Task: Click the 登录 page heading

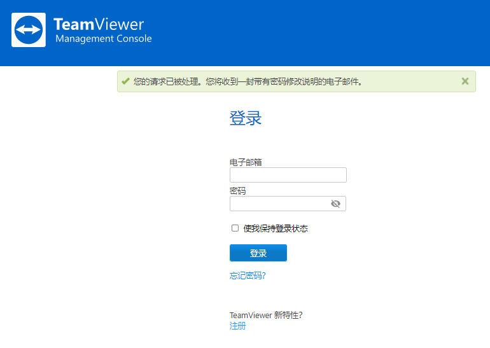Action: click(x=246, y=118)
